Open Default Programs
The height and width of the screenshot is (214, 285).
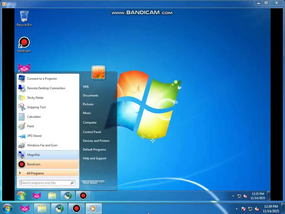94,149
